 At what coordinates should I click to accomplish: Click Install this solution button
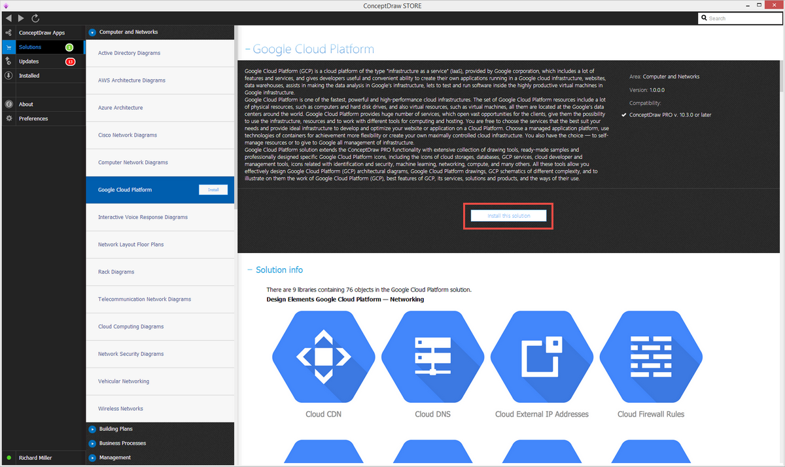pyautogui.click(x=508, y=216)
